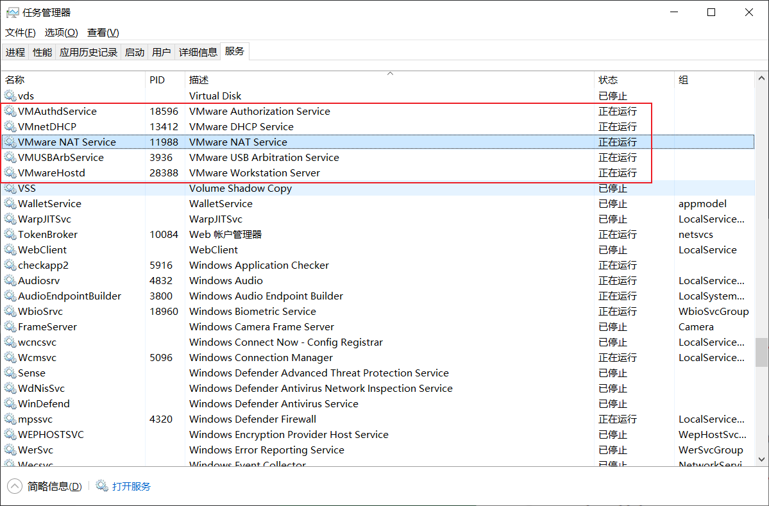Click the gear icon by 打开服务

[x=101, y=486]
